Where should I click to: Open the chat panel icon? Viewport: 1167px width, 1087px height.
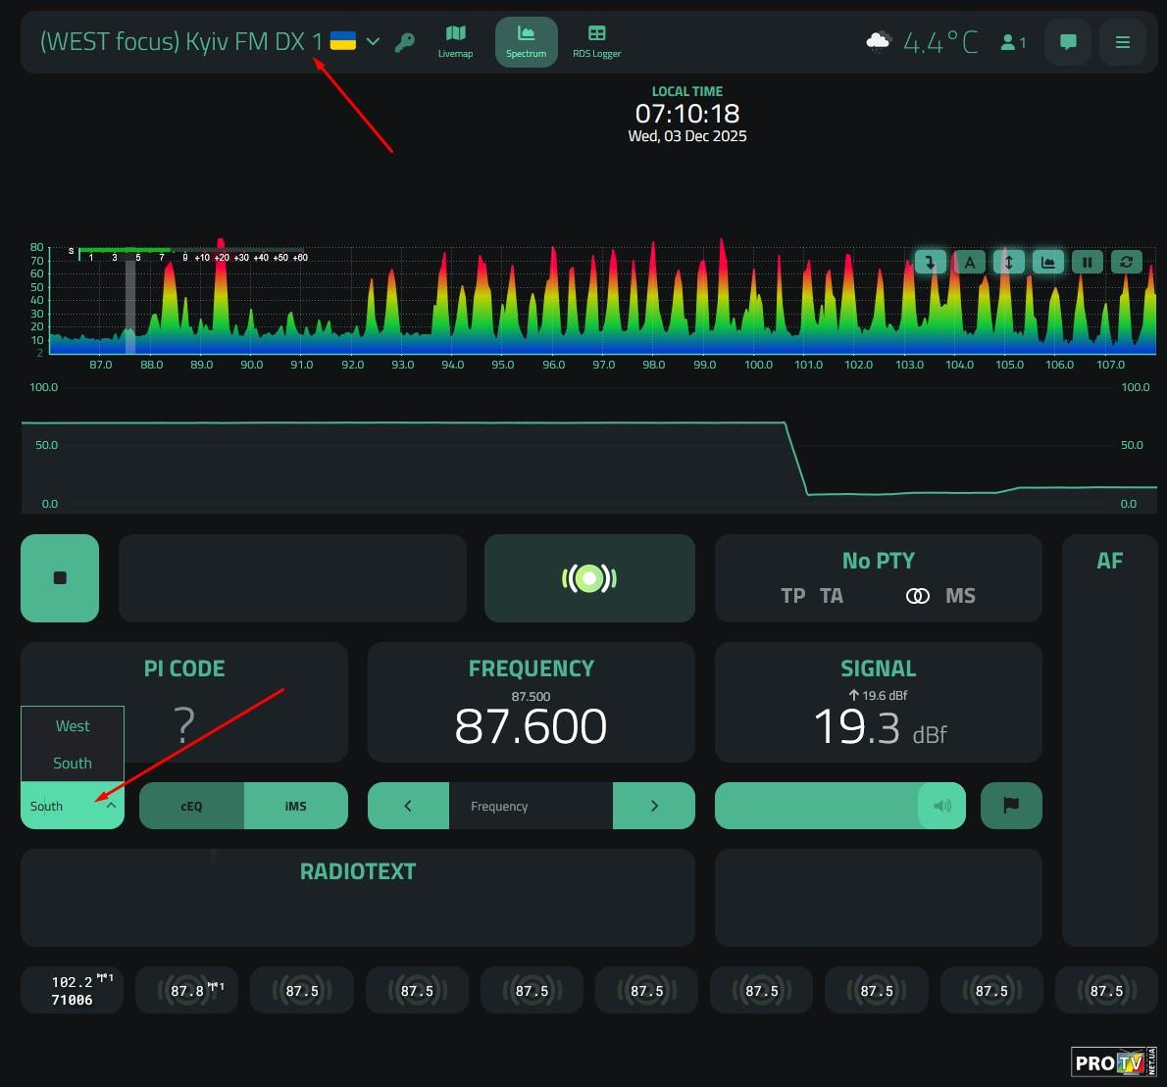1068,42
